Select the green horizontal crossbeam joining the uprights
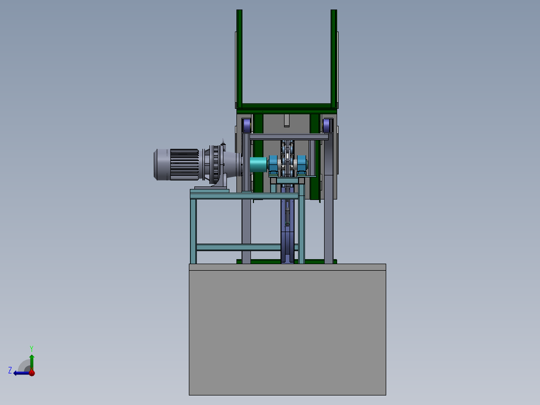The height and width of the screenshot is (405, 540). pyautogui.click(x=287, y=106)
